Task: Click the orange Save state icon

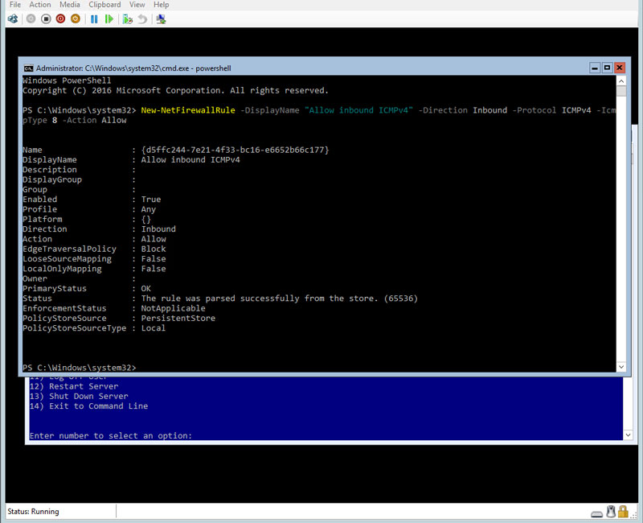Action: [x=76, y=19]
